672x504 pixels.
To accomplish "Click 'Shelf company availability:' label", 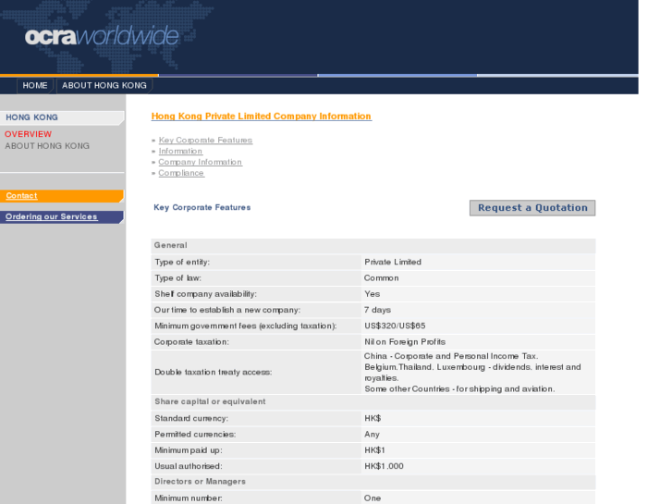I will click(x=206, y=294).
